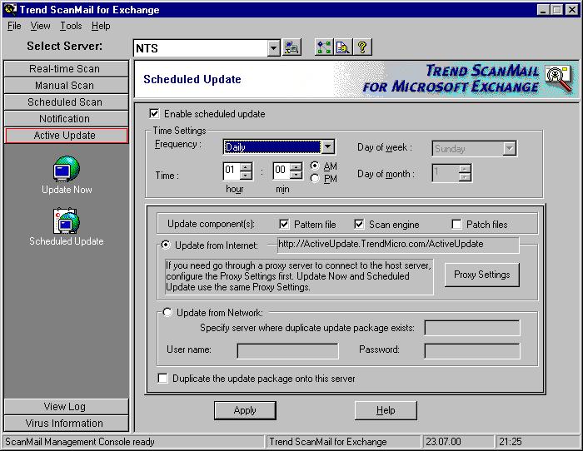This screenshot has height=451, width=583.
Task: Click the hour input field
Action: pos(232,171)
